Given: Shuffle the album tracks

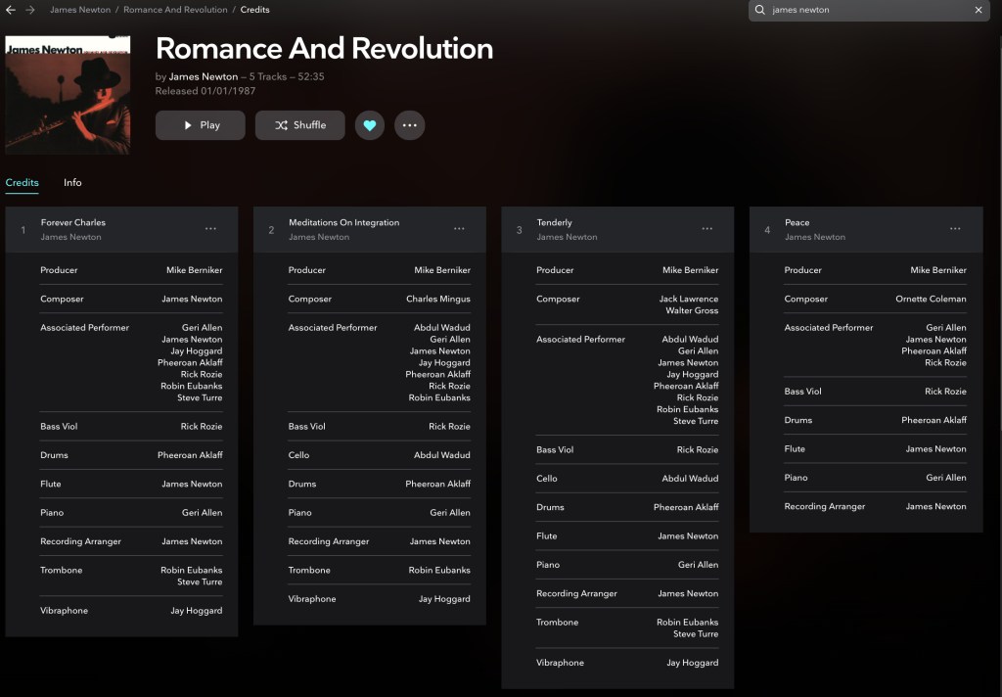Looking at the screenshot, I should point(299,125).
